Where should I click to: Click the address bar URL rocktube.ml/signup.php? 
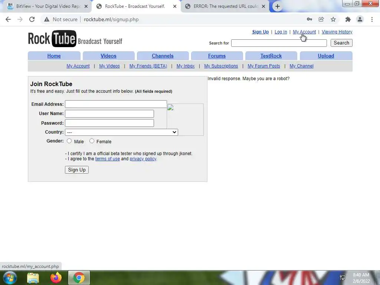tap(111, 19)
